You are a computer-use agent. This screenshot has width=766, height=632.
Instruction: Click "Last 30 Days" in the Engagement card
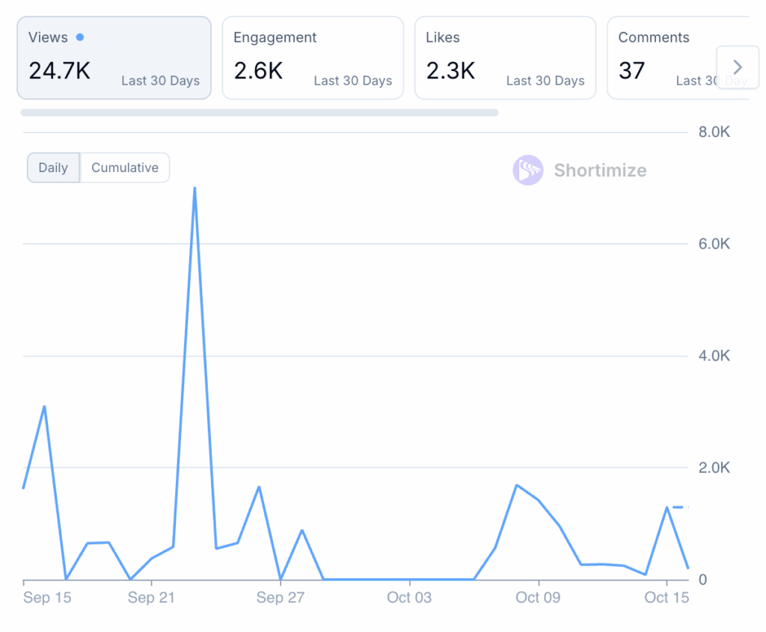click(x=352, y=81)
